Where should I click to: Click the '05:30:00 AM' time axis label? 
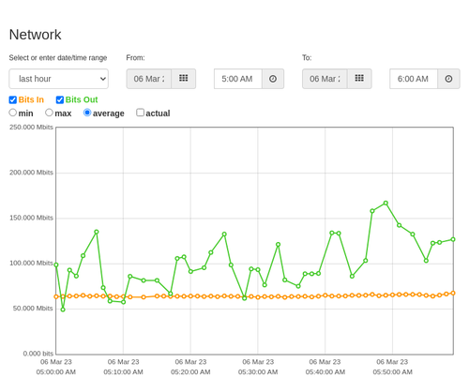coord(258,372)
